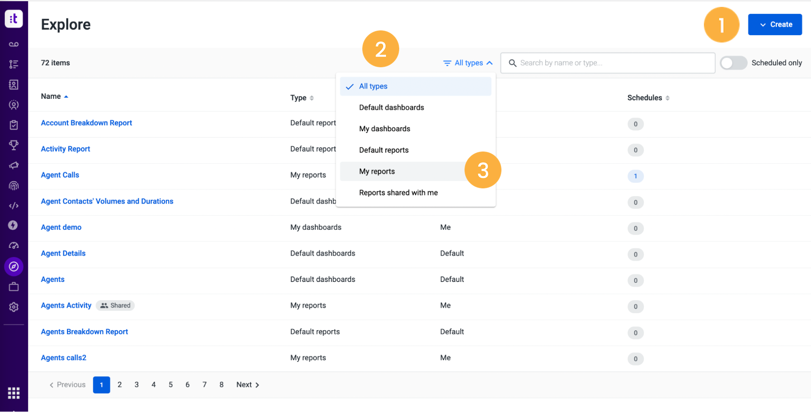
Task: Open the megaphone icon in sidebar
Action: point(13,165)
